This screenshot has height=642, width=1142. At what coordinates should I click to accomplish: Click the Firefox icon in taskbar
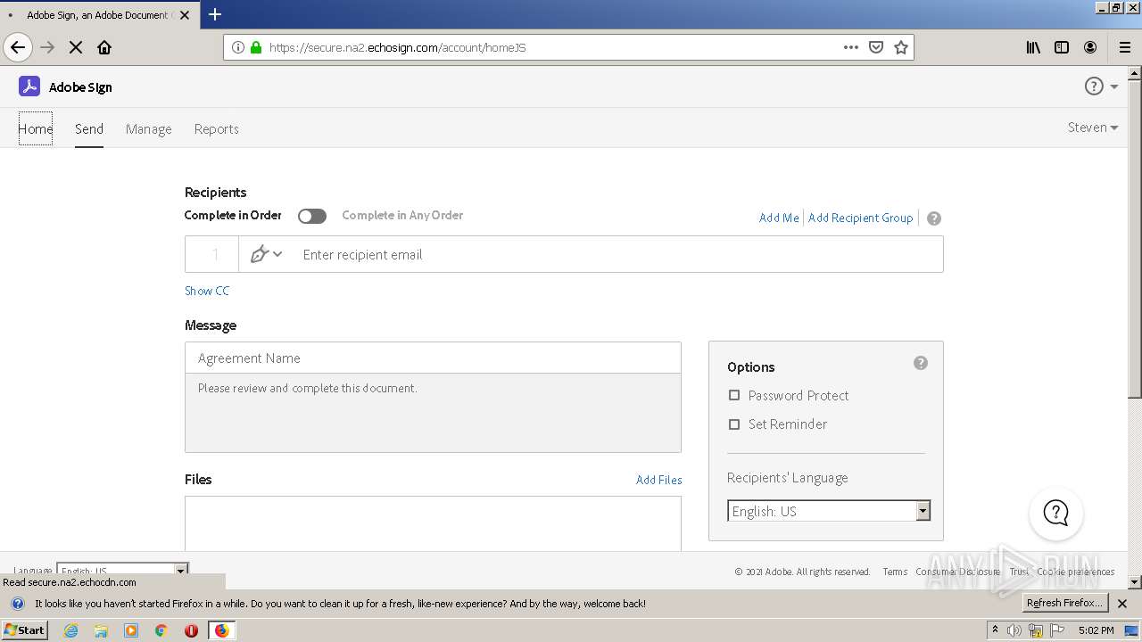pyautogui.click(x=221, y=630)
